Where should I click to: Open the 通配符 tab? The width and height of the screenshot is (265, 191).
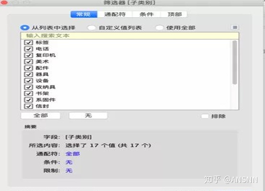tap(115, 14)
